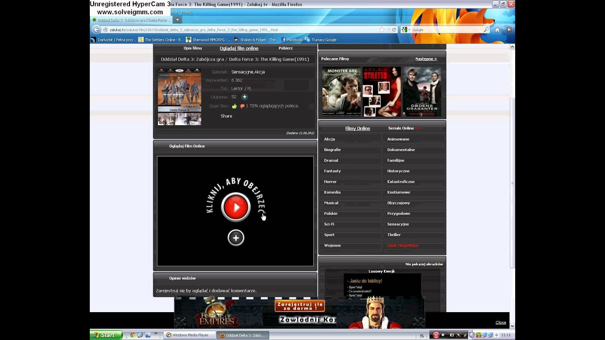The width and height of the screenshot is (605, 340).
Task: Open the Darkorbit bookmark
Action: click(x=113, y=40)
